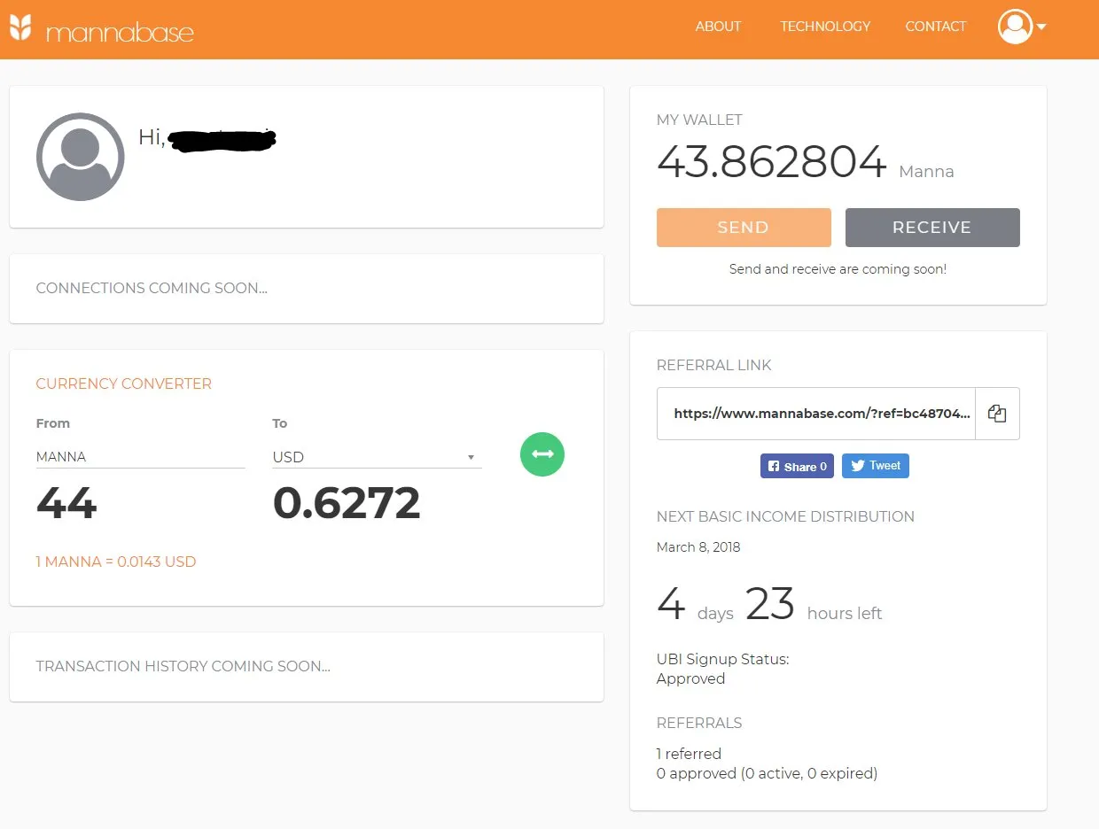Click 'Send and receive are coming soon!' note

838,269
